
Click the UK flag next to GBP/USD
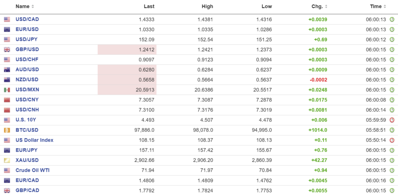[x=7, y=50]
